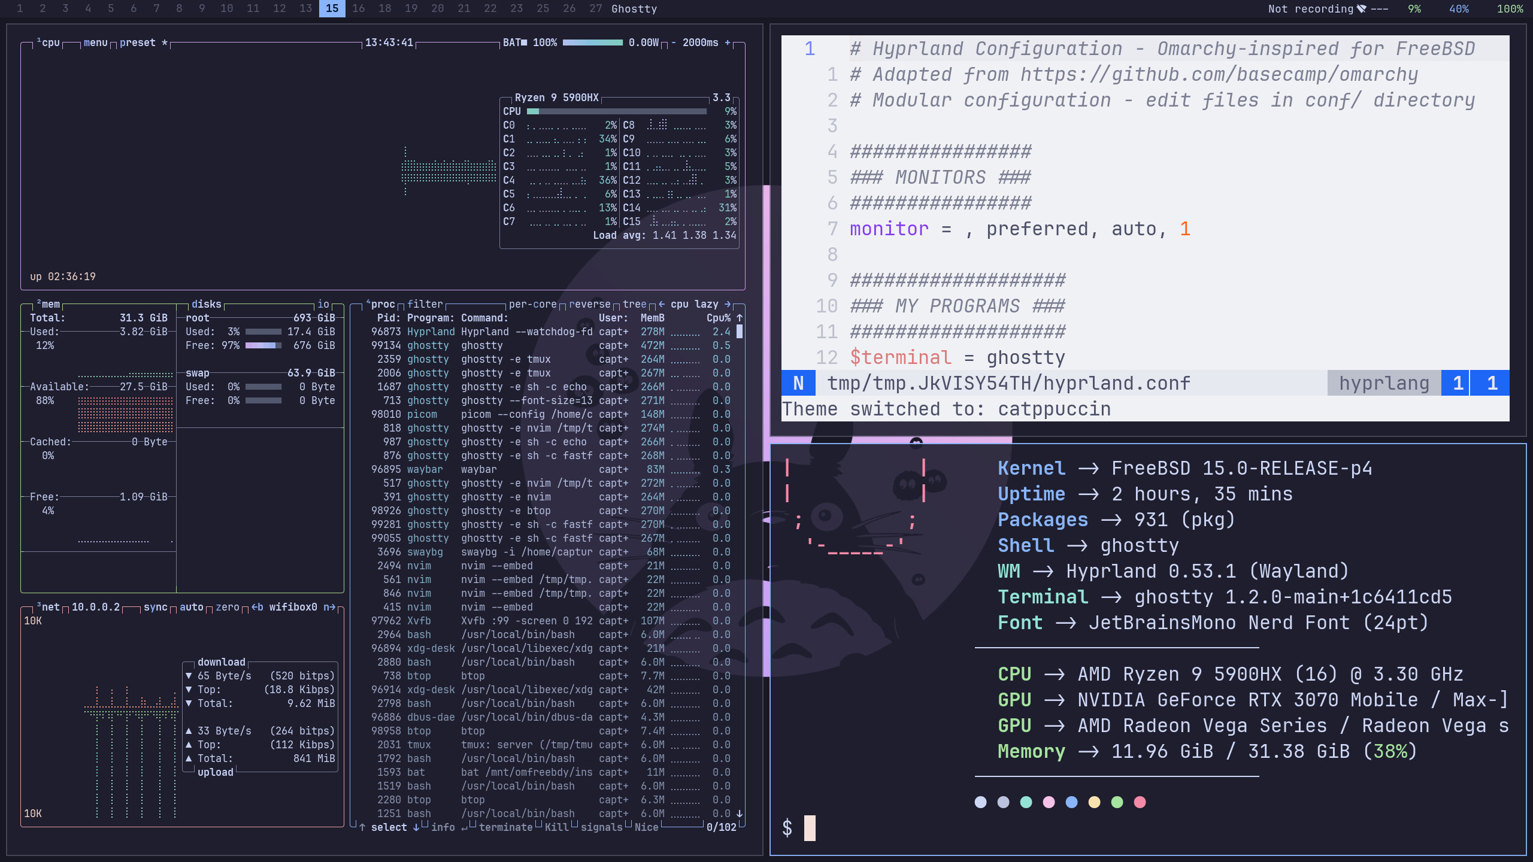Toggle the disks view in btop
The width and height of the screenshot is (1533, 862).
pos(206,304)
